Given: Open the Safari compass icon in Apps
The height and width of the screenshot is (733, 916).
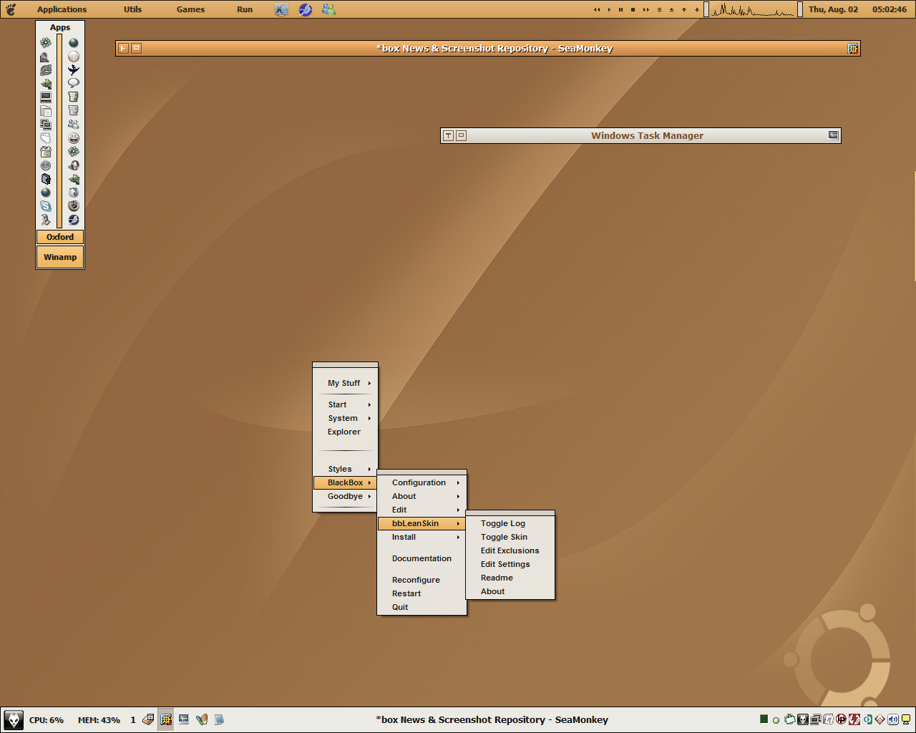Looking at the screenshot, I should click(x=46, y=165).
